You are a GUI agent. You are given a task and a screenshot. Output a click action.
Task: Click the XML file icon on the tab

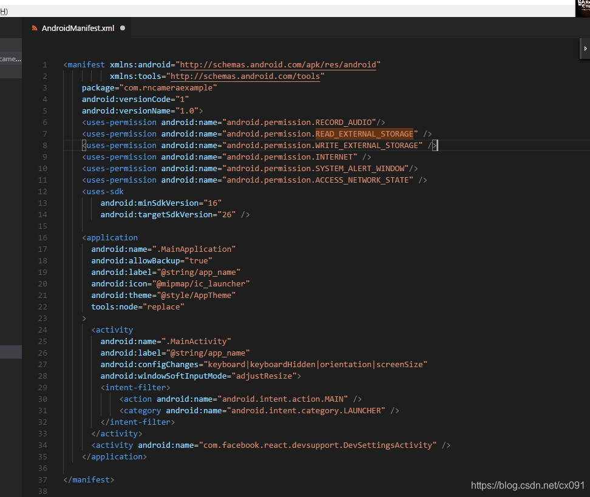35,28
